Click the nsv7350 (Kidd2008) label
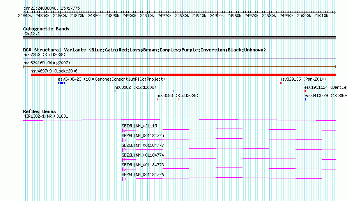The height and width of the screenshot is (201, 347). tap(44, 55)
